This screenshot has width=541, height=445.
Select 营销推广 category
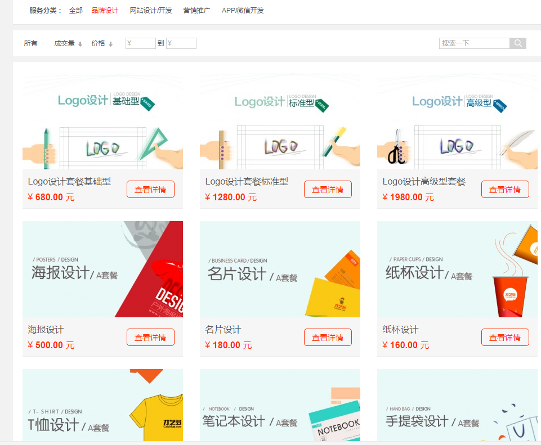click(196, 11)
